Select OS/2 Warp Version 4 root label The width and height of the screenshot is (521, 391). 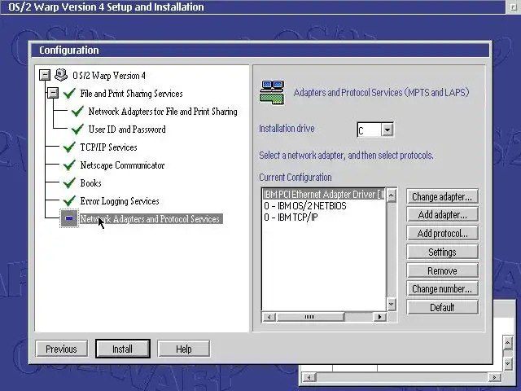point(109,76)
